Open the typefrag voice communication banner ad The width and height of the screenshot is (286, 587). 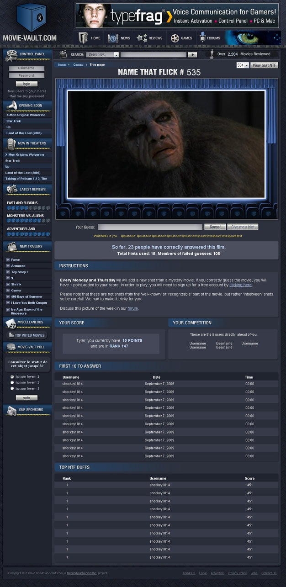tap(177, 16)
